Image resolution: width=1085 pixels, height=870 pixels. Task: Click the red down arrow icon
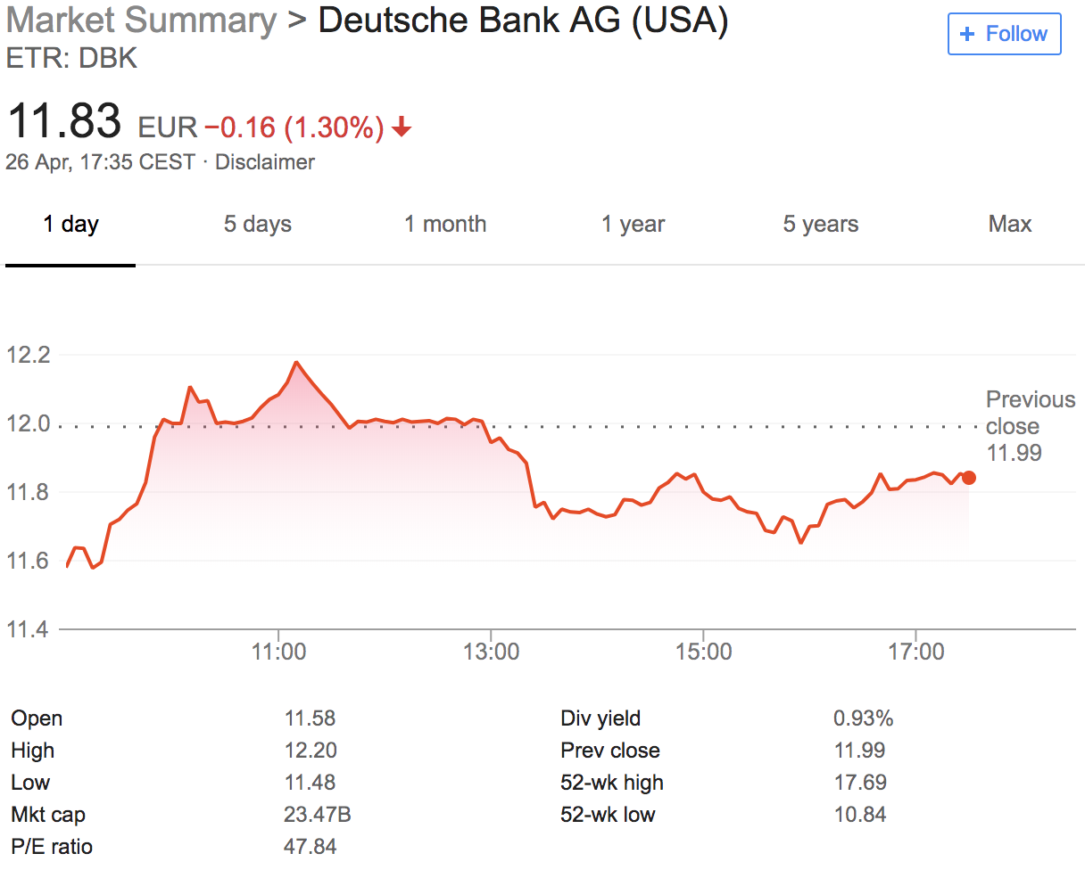[402, 128]
